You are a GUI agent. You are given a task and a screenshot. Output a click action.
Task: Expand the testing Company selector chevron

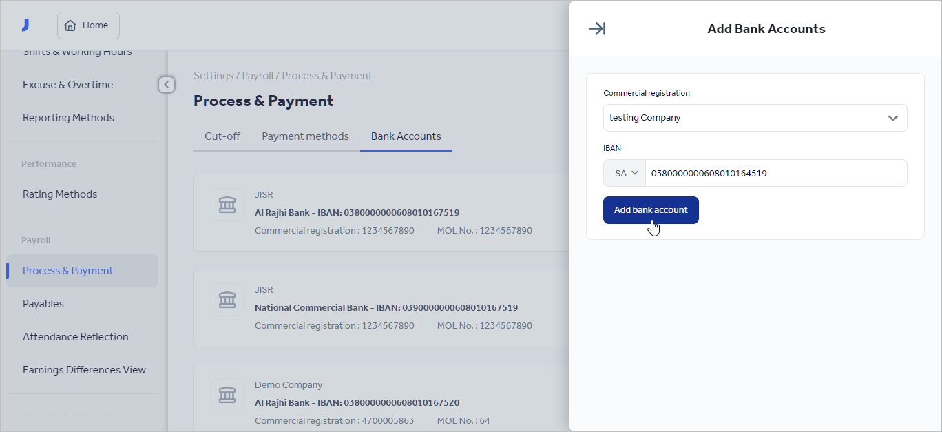click(x=893, y=118)
